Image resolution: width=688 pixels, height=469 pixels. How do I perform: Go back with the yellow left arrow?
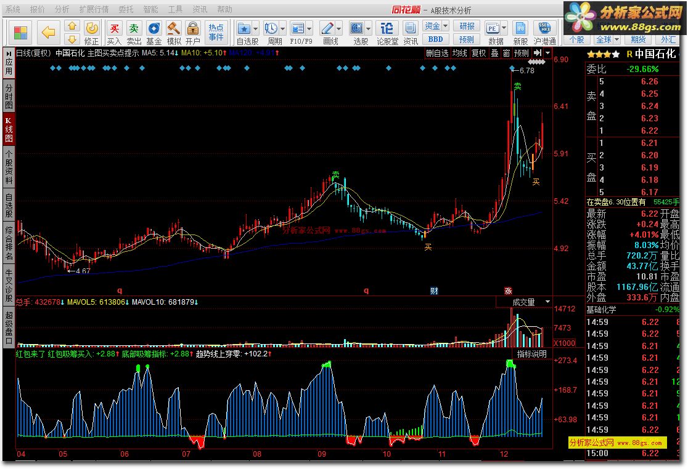48,33
